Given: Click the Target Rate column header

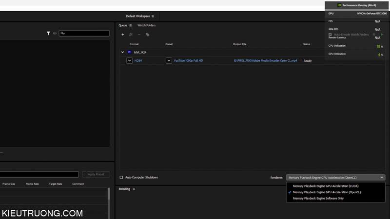Looking at the screenshot, I should tap(56, 184).
